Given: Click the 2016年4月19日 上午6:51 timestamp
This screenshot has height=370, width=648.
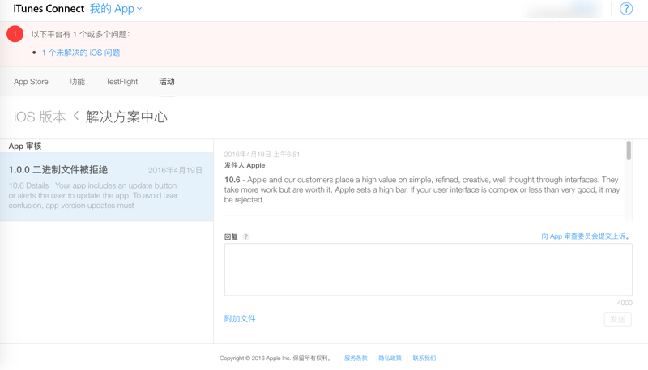Looking at the screenshot, I should pyautogui.click(x=262, y=155).
